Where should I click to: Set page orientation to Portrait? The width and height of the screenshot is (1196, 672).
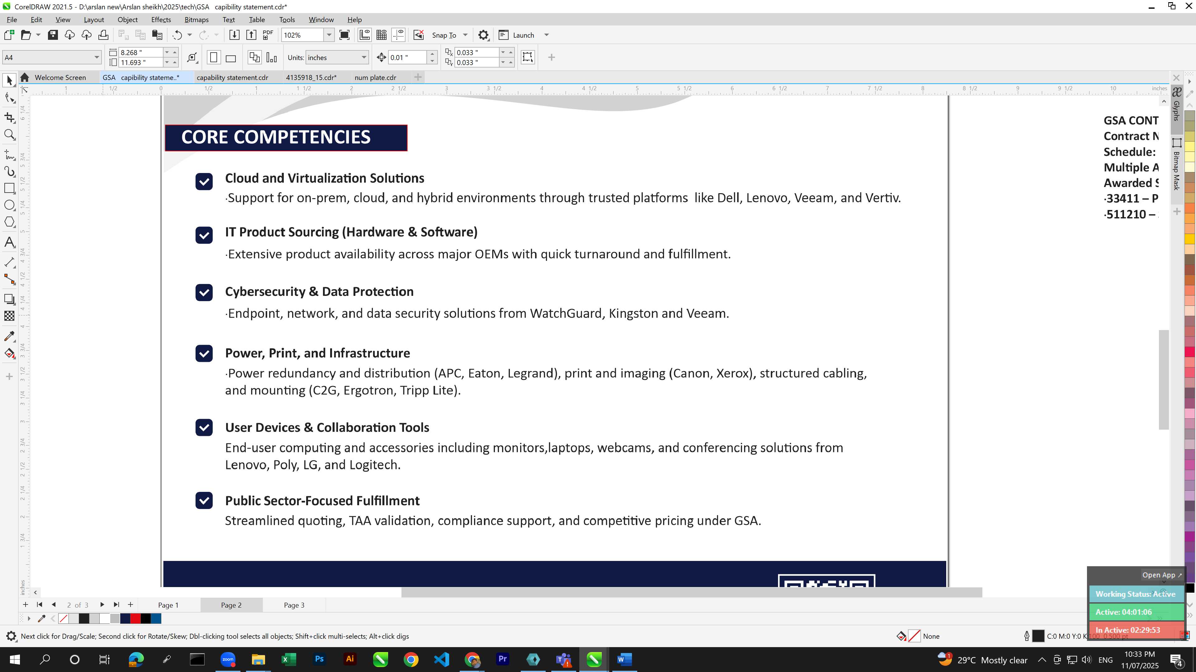tap(214, 58)
